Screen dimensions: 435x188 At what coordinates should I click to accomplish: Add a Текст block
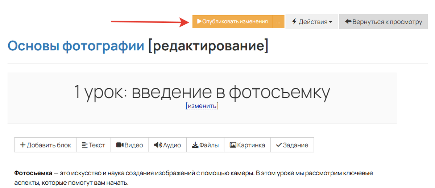pyautogui.click(x=94, y=145)
